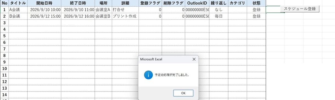Click the 打合せ detail cell
The image size is (335, 100).
125,10
